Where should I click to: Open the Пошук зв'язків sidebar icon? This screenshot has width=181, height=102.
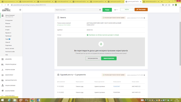click(3, 86)
